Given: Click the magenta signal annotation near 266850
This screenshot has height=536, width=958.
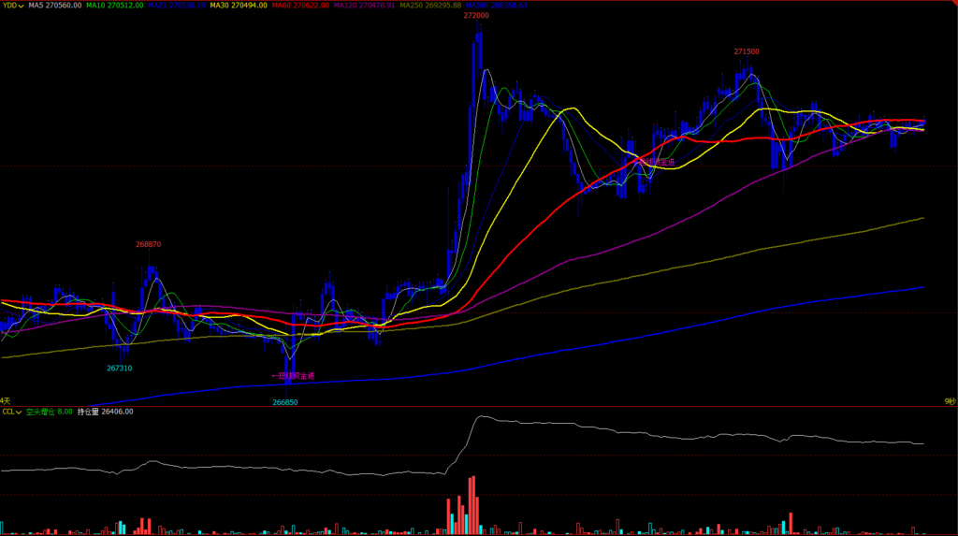Looking at the screenshot, I should (x=293, y=376).
